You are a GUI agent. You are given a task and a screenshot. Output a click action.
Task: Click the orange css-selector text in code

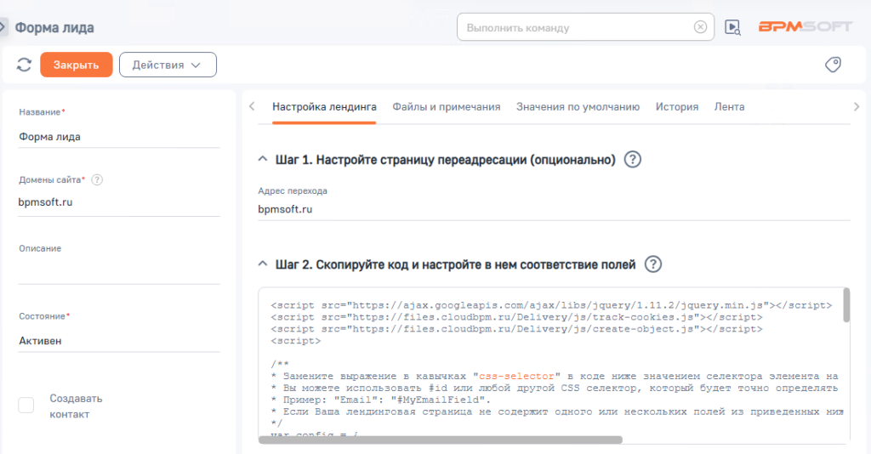coord(516,376)
